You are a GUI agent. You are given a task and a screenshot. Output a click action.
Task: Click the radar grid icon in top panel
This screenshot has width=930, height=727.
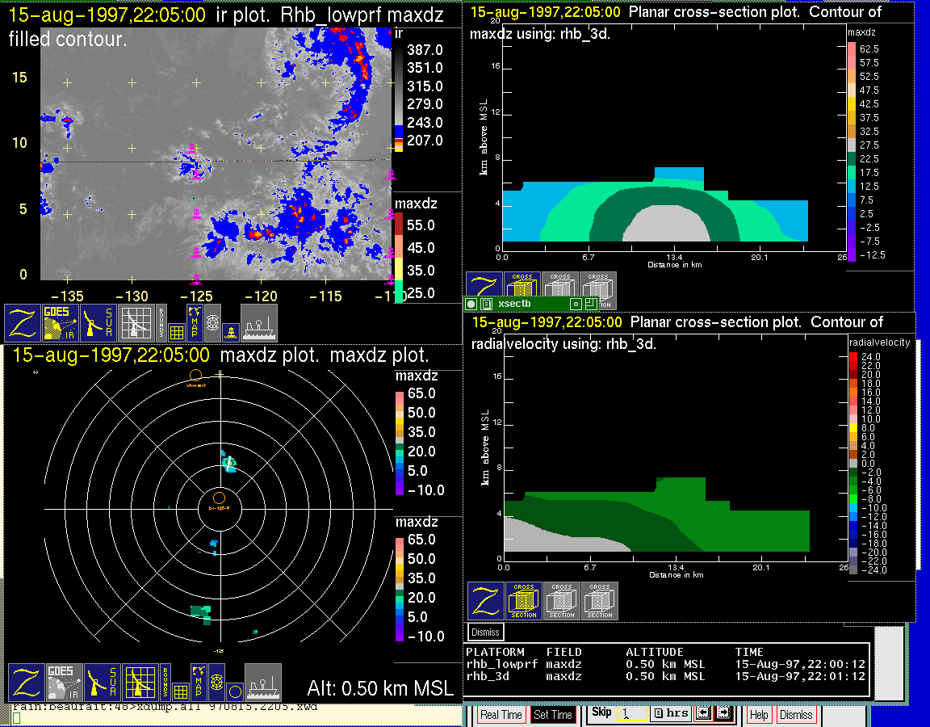136,322
